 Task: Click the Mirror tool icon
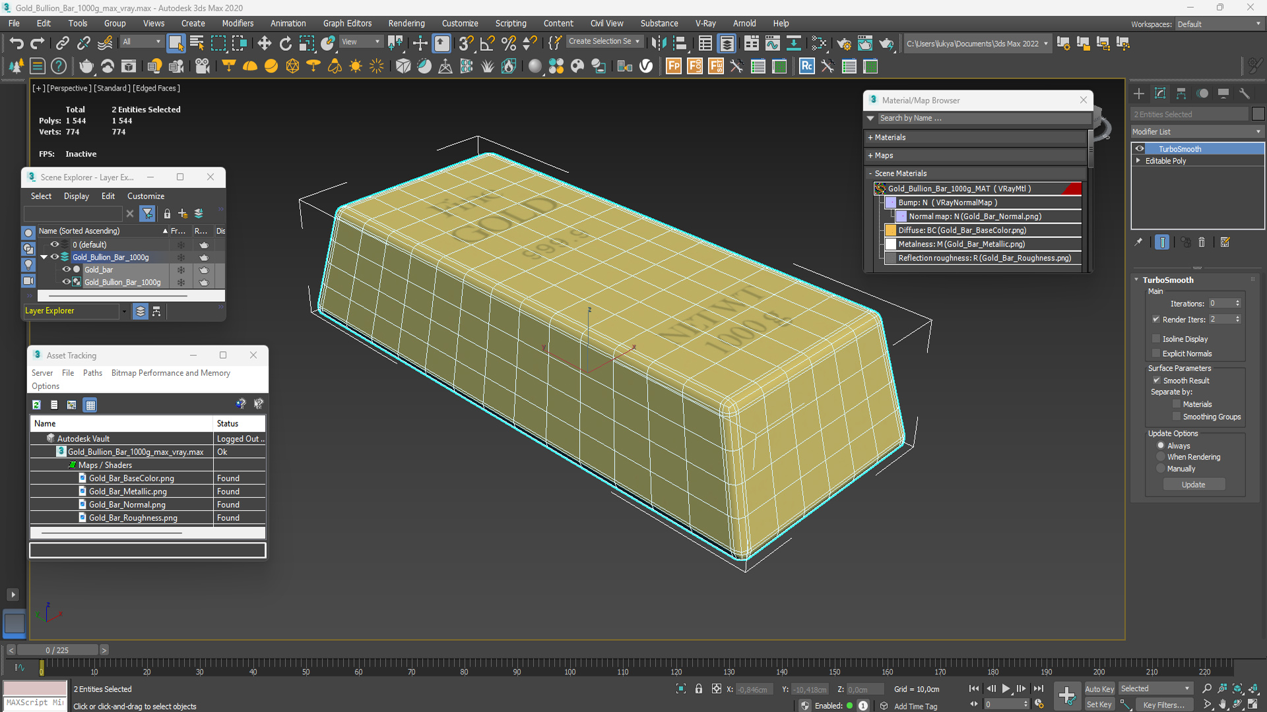pos(658,44)
